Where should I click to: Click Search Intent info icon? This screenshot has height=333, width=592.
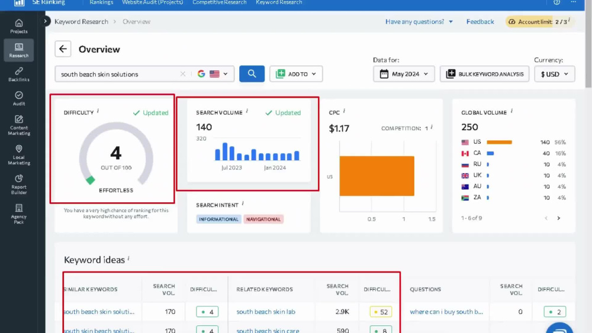(243, 203)
